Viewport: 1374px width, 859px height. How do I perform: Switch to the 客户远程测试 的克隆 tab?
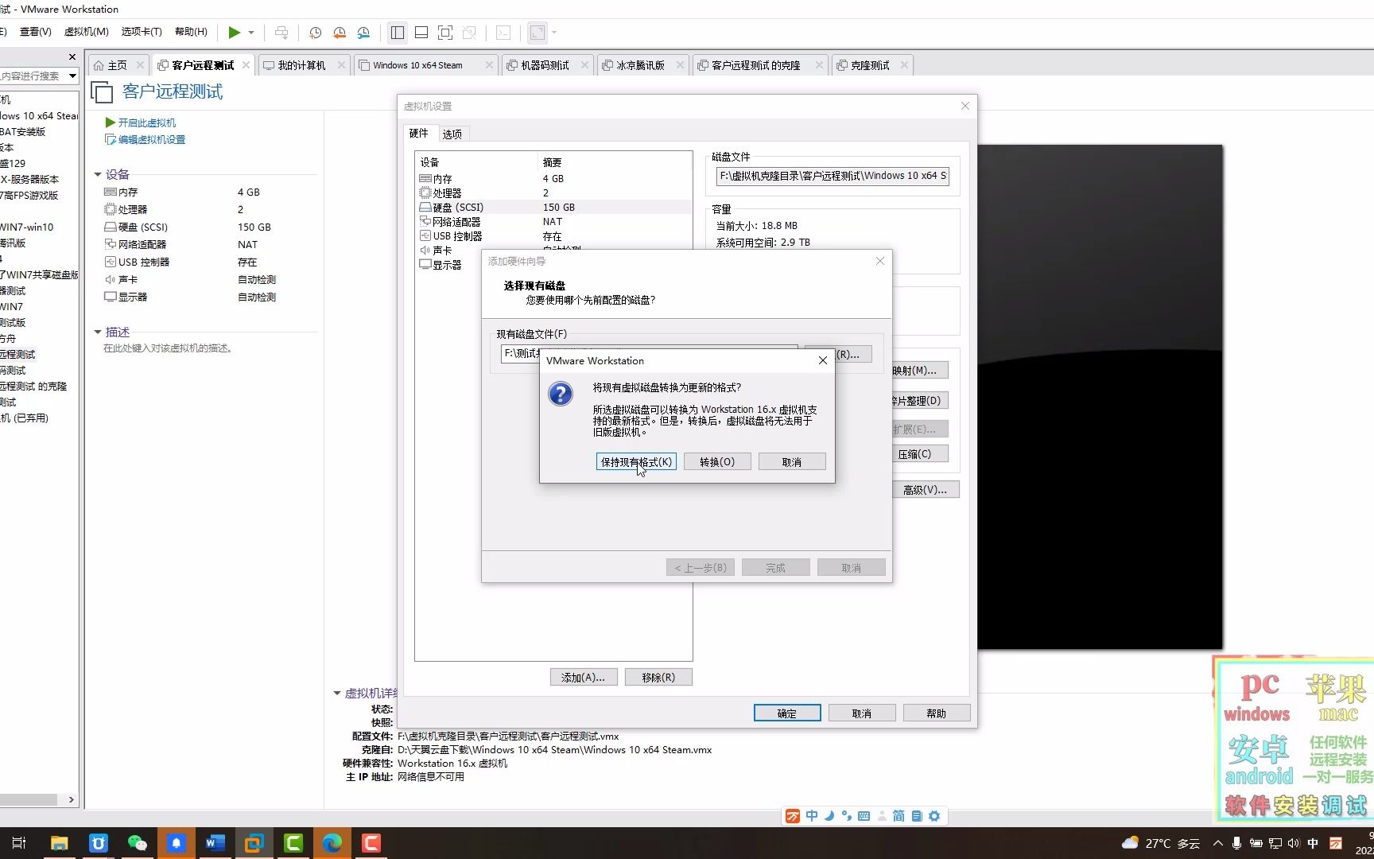pos(755,65)
